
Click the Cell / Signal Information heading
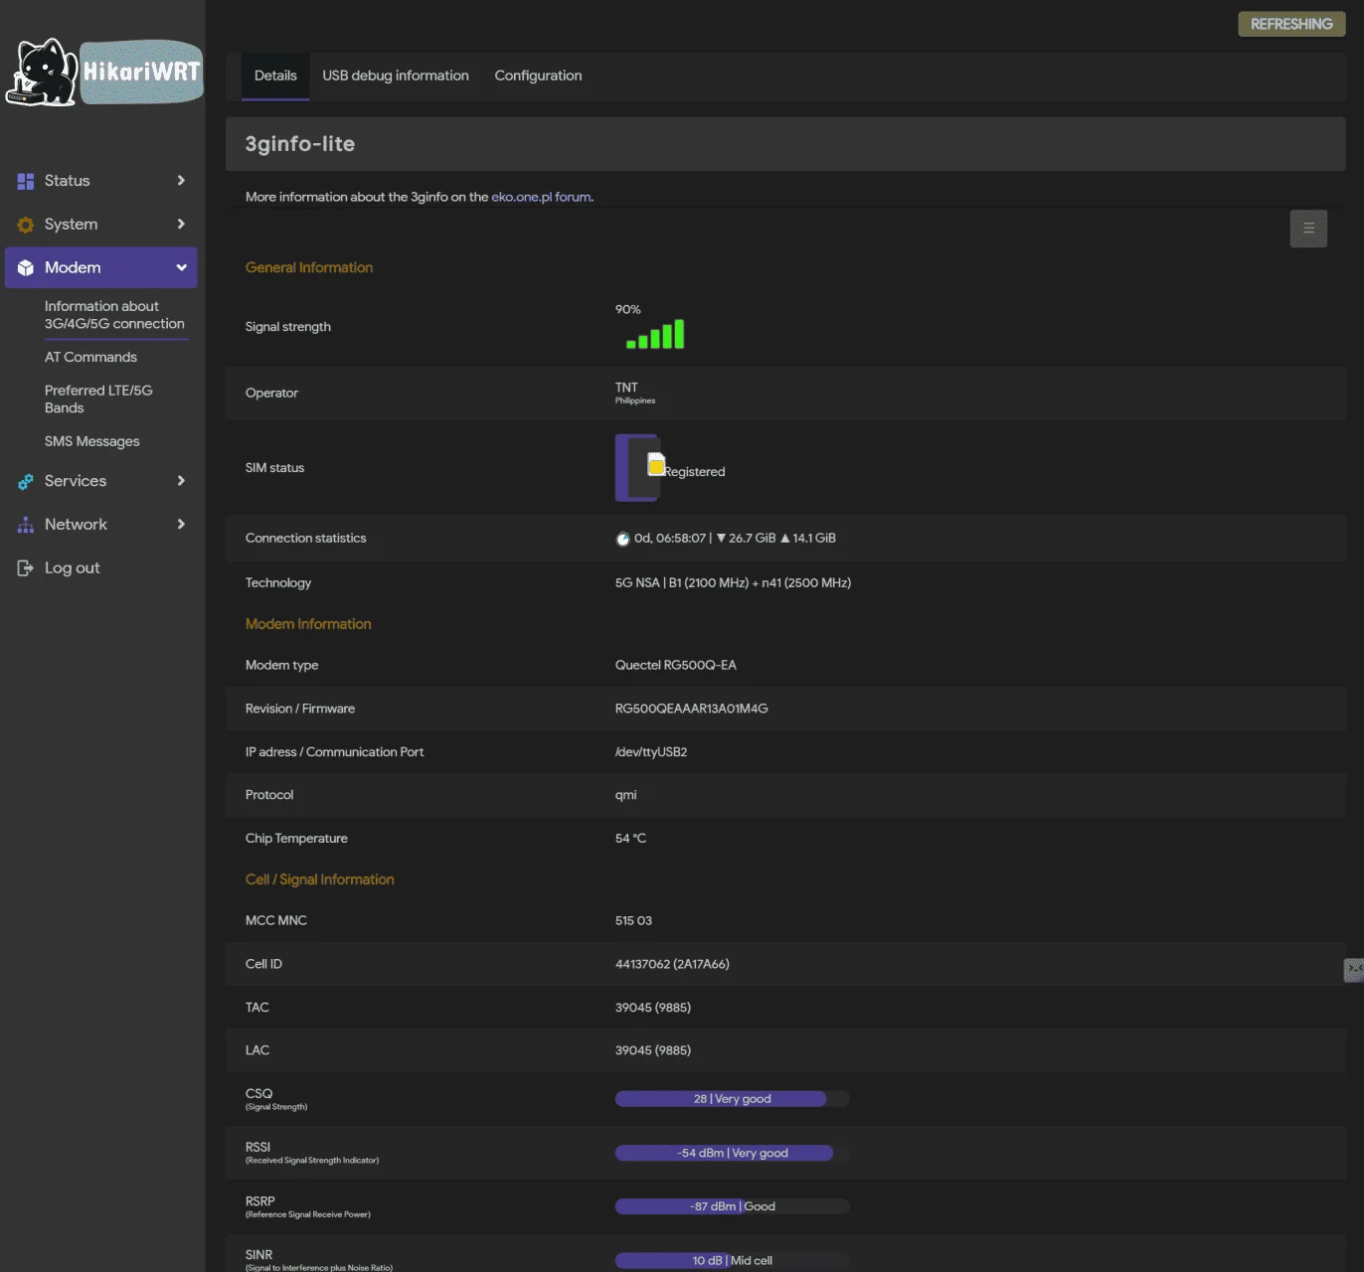(x=320, y=879)
